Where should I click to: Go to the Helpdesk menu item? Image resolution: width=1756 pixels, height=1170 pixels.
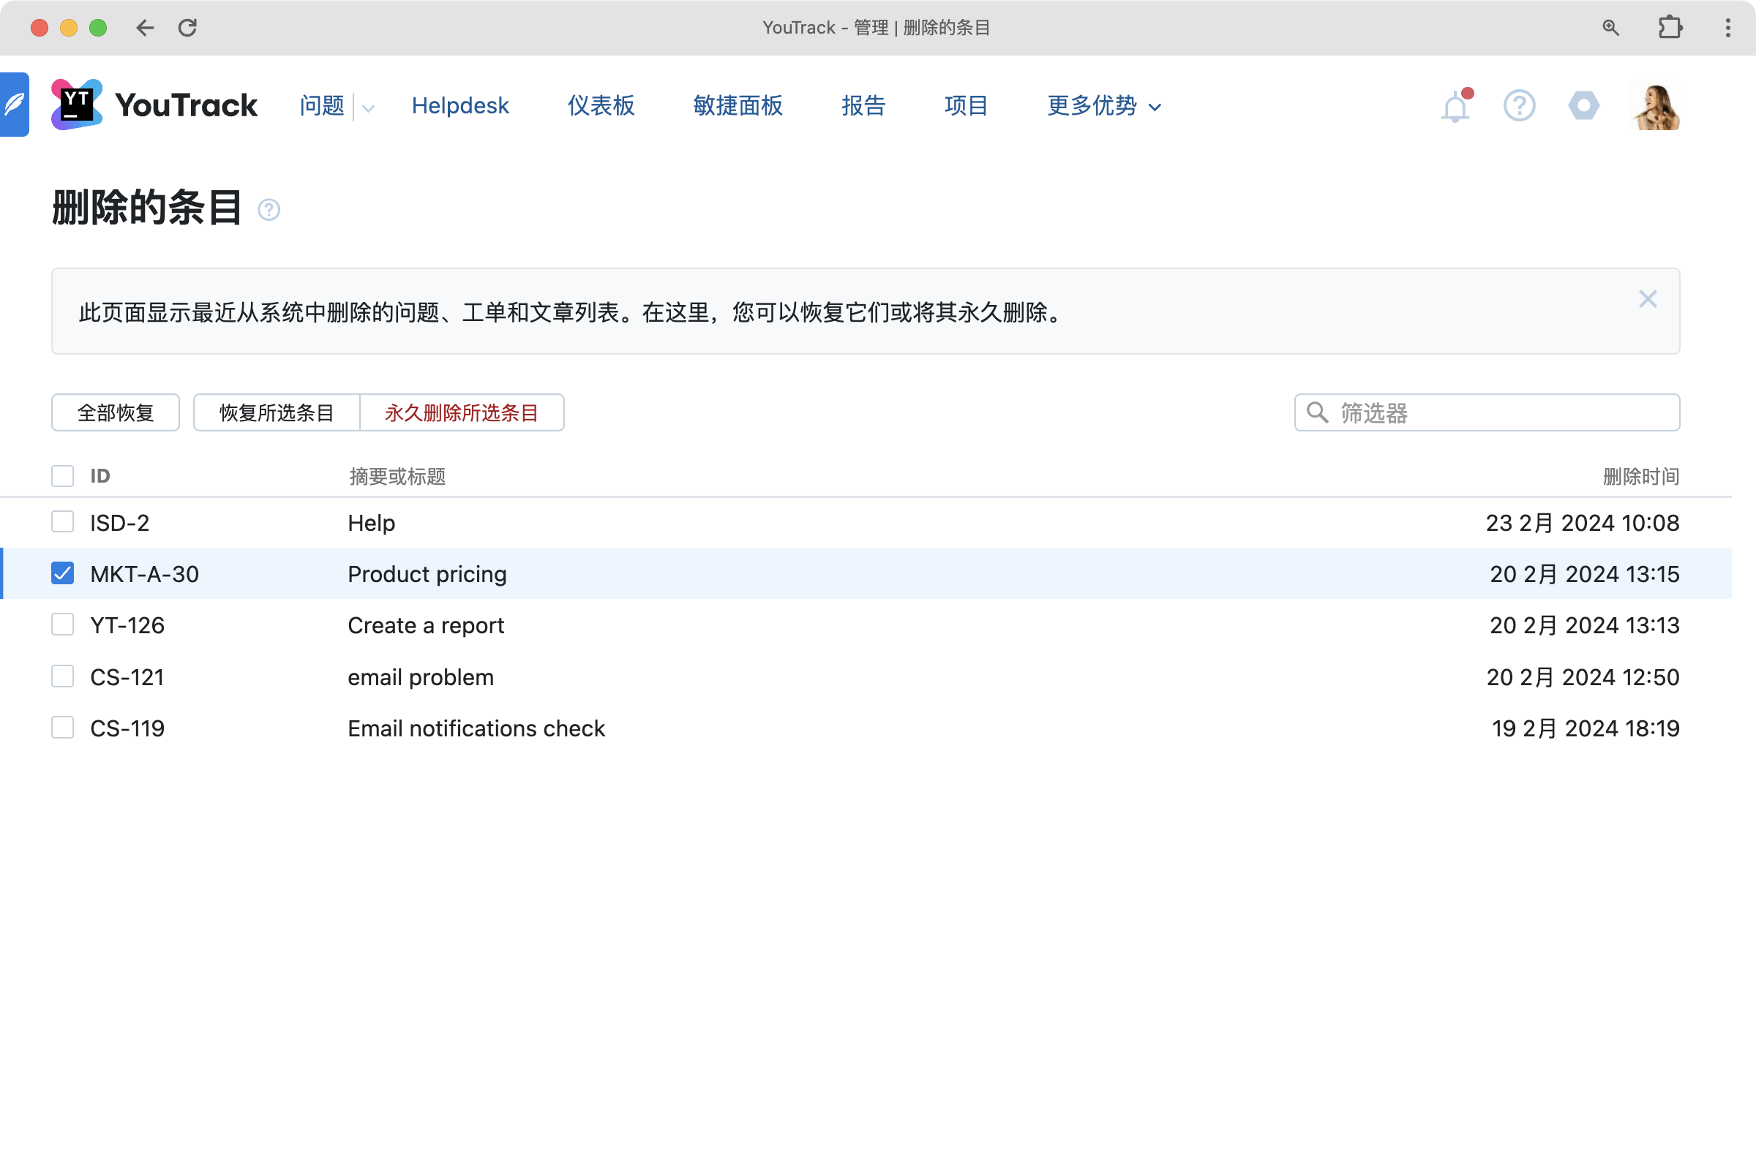pos(460,106)
